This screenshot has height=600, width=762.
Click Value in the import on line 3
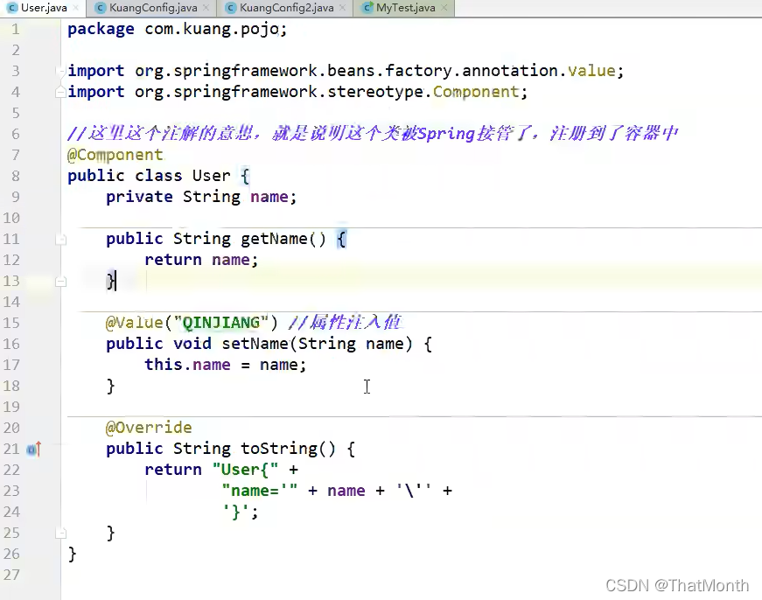pos(591,71)
